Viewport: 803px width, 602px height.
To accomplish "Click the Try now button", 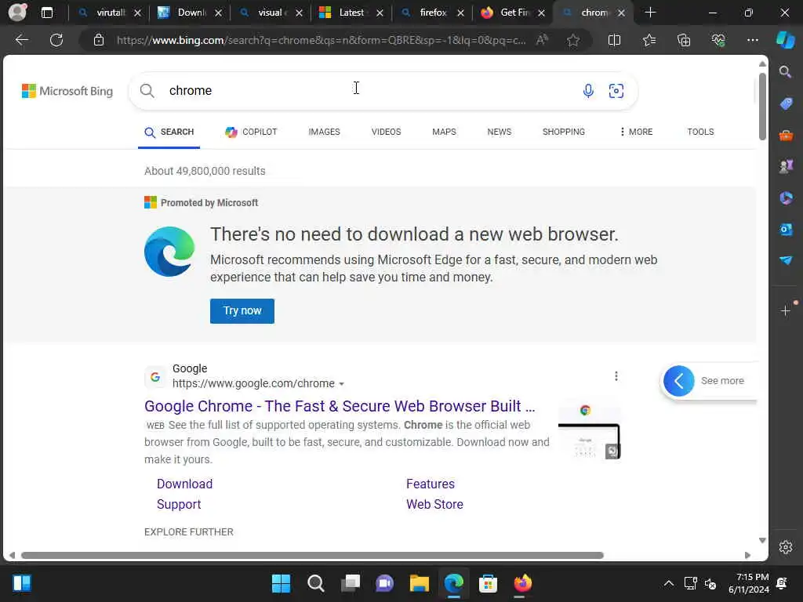I will click(x=242, y=310).
